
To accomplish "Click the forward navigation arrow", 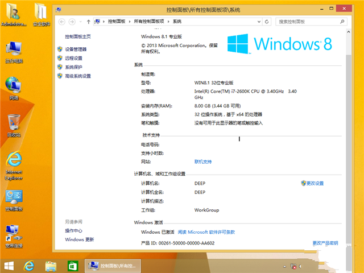I will 72,22.
